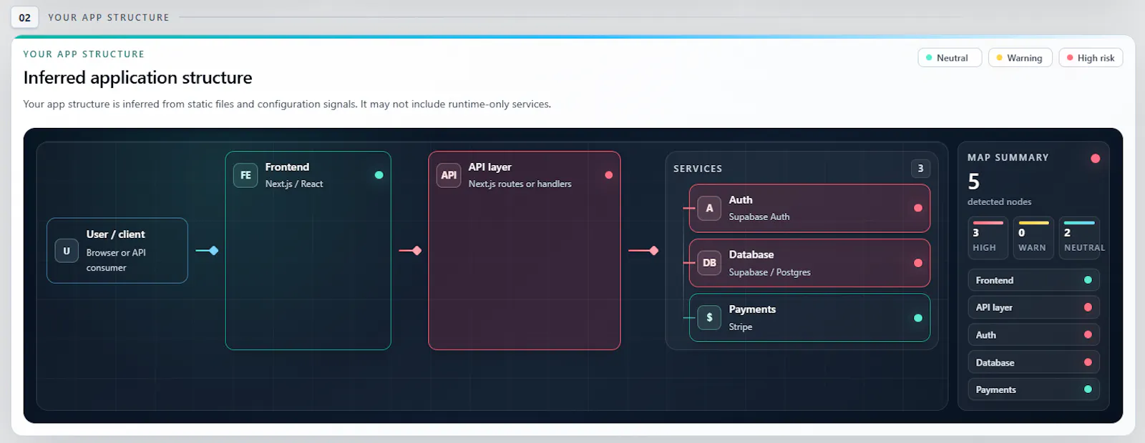Click the 0 WARN counter tile
1145x443 pixels.
pyautogui.click(x=1033, y=238)
